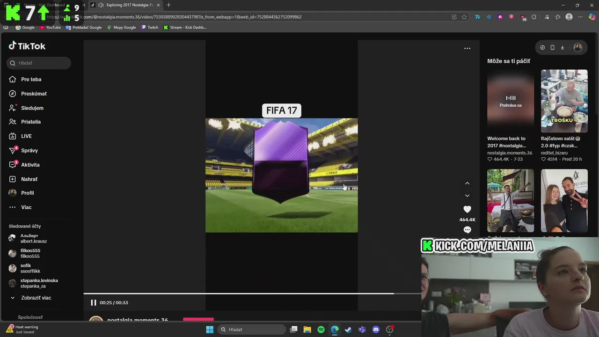Open the Google bookmark

point(25,27)
